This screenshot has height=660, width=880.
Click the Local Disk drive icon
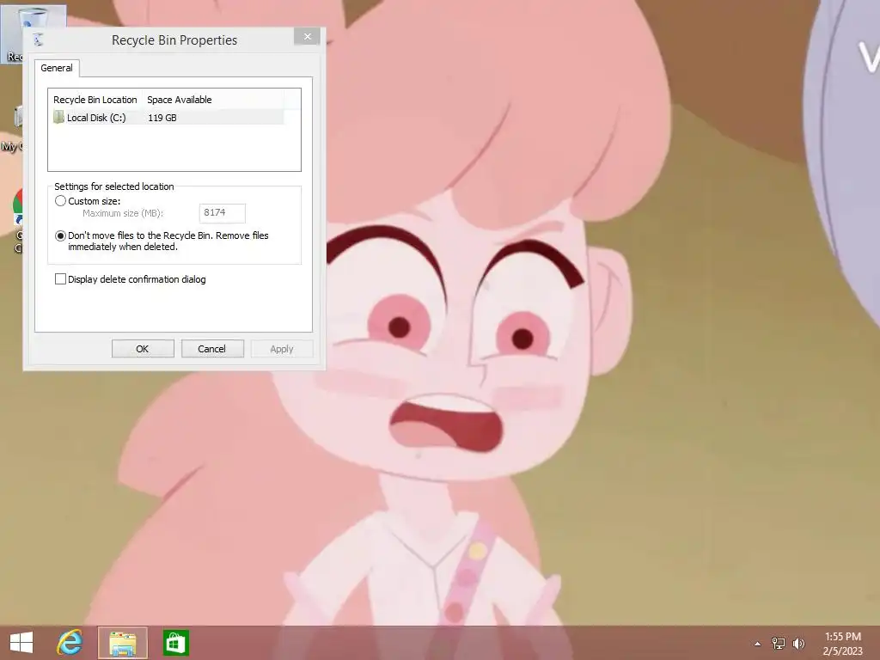coord(59,117)
